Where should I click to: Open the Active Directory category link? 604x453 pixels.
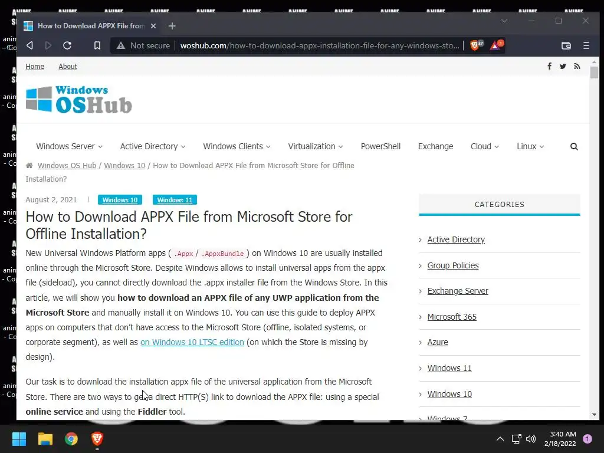[x=456, y=239]
